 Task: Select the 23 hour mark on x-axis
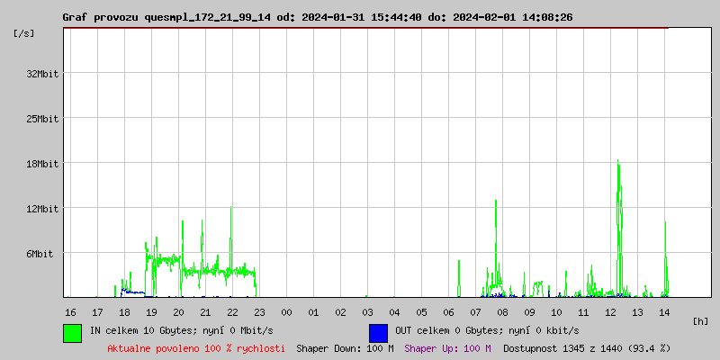pyautogui.click(x=259, y=312)
